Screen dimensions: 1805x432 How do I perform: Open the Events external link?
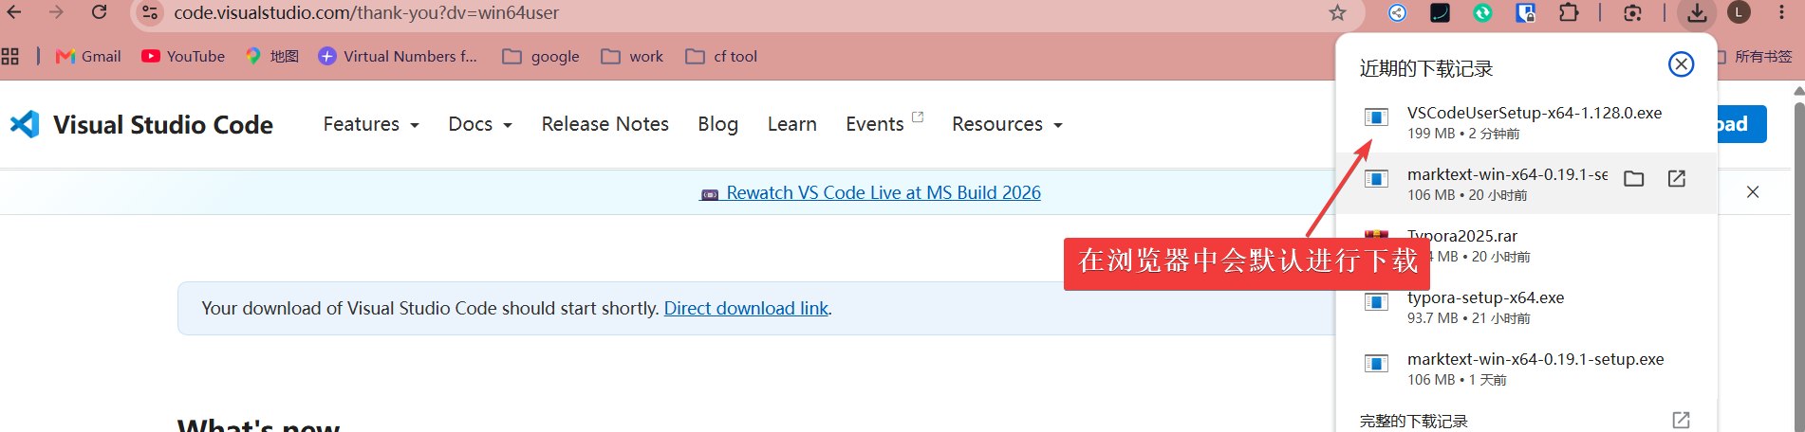884,123
